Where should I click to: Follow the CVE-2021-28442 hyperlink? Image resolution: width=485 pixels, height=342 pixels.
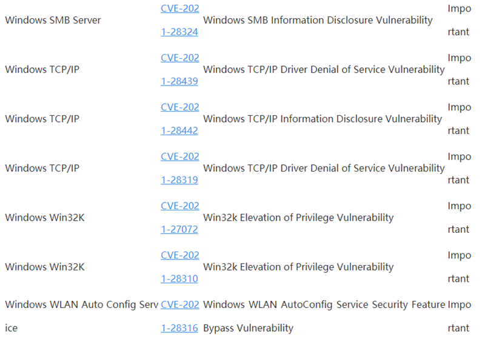pos(179,107)
